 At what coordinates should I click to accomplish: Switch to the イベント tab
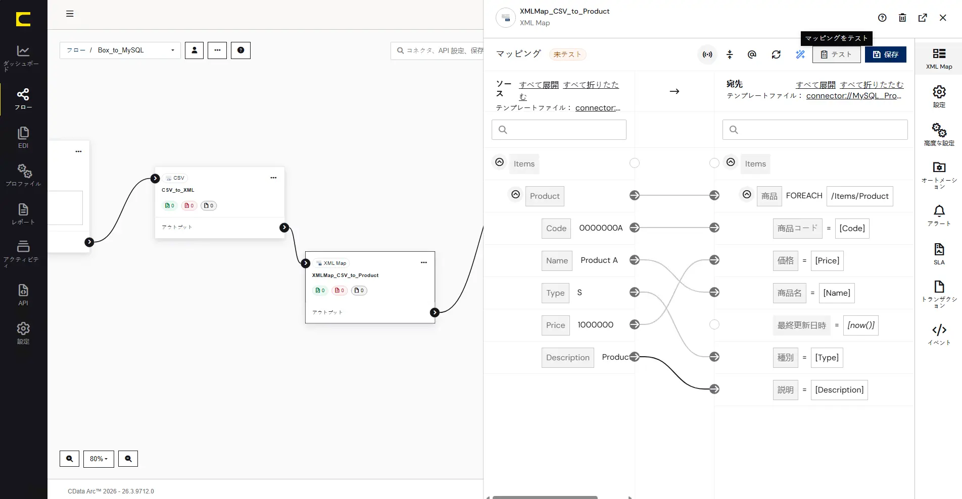coord(939,335)
